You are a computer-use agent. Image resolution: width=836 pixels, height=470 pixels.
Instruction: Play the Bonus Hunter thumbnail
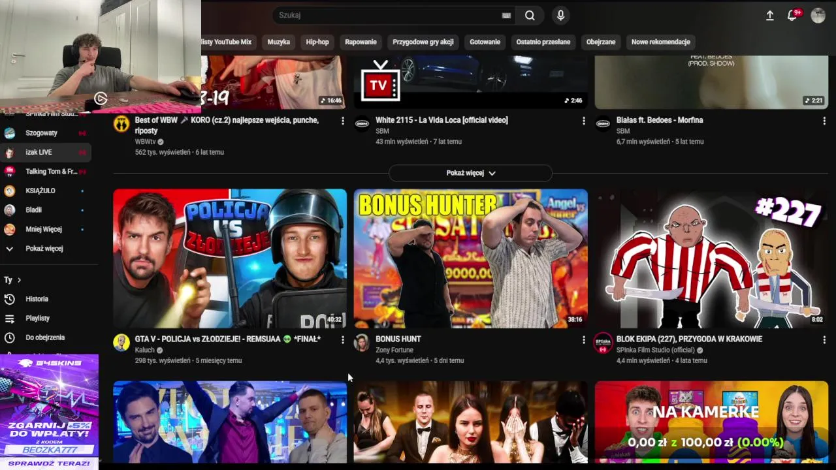pyautogui.click(x=470, y=258)
